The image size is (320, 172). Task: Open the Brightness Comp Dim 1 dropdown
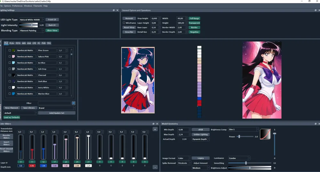(244, 129)
